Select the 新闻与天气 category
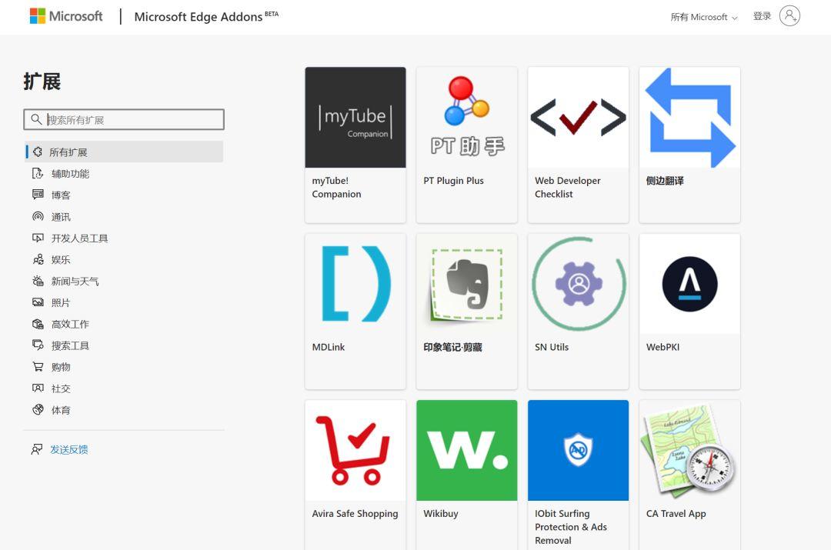This screenshot has width=831, height=550. coord(75,282)
